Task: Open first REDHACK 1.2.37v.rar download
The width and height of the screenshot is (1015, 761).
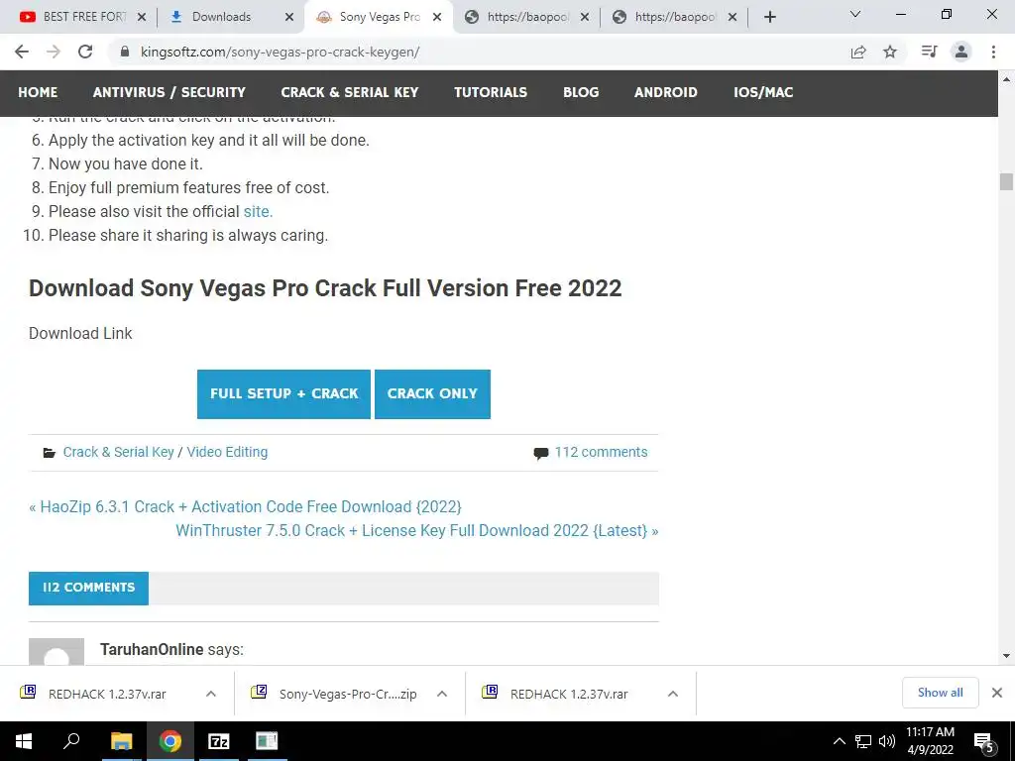Action: [x=107, y=695]
